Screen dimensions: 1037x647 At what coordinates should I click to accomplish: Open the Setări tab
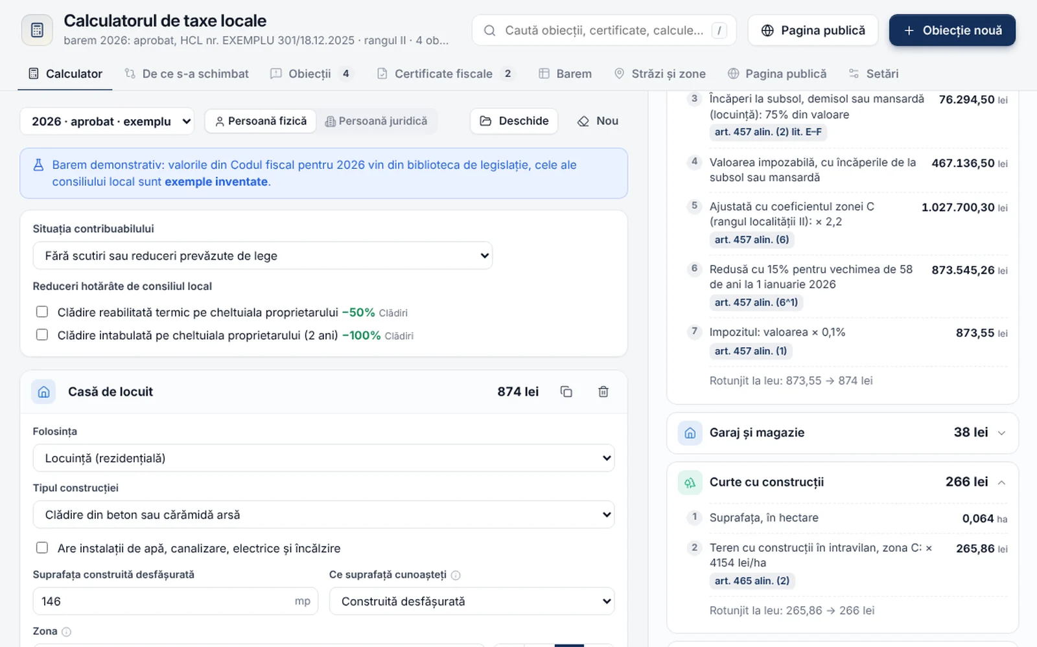coord(874,74)
